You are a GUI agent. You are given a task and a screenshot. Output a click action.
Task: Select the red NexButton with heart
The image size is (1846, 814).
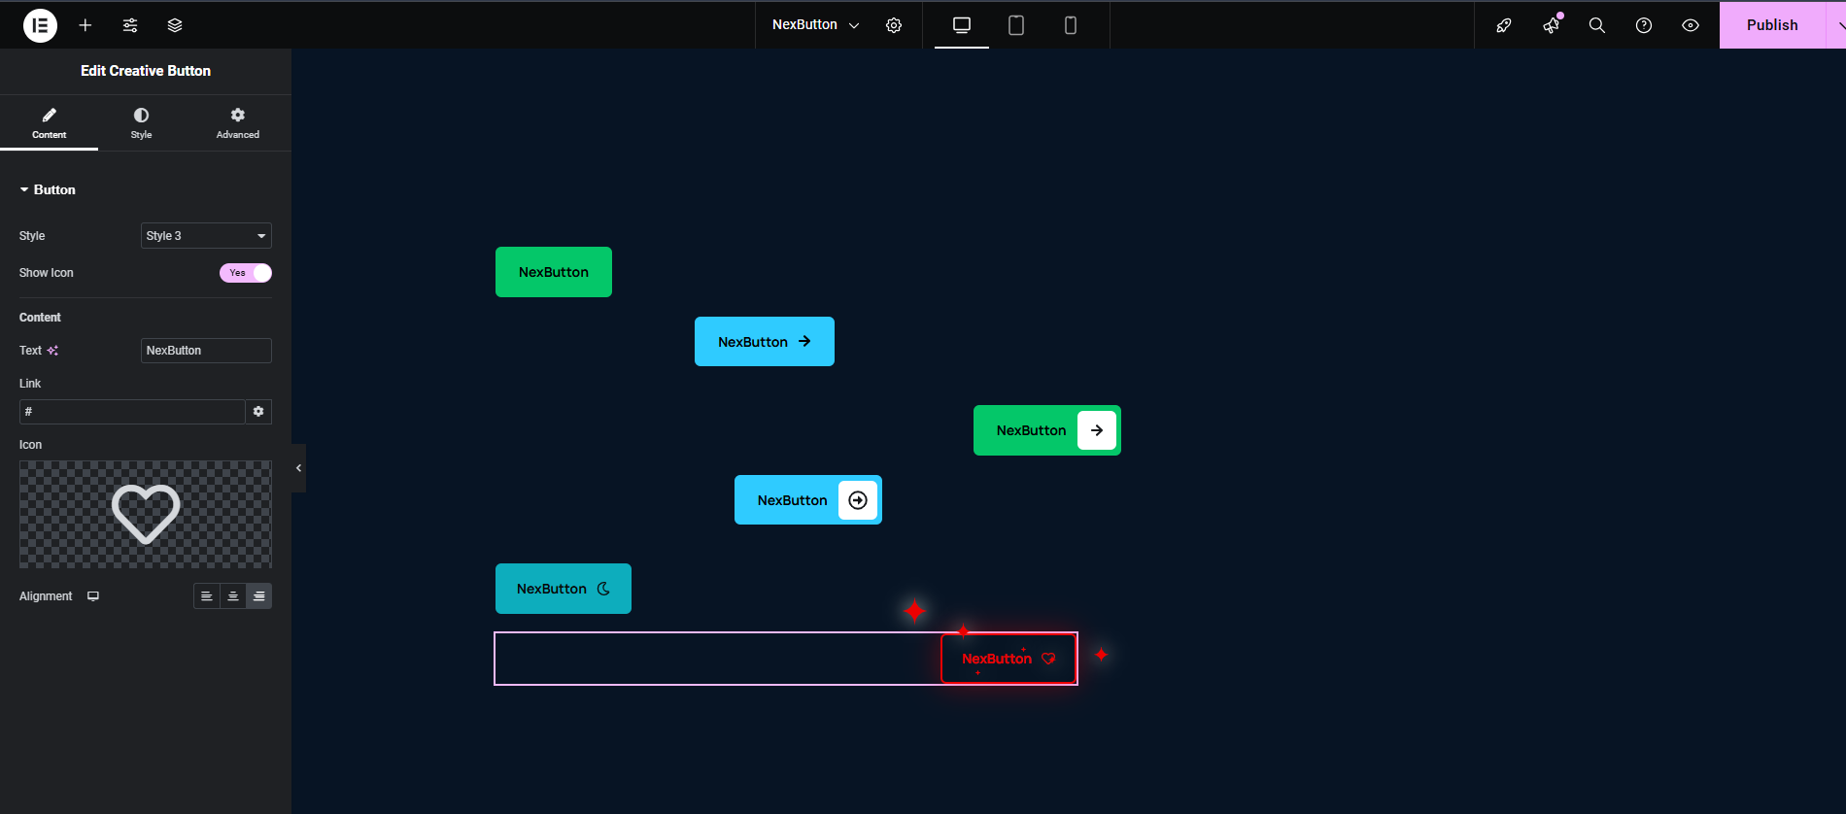[x=1008, y=659]
